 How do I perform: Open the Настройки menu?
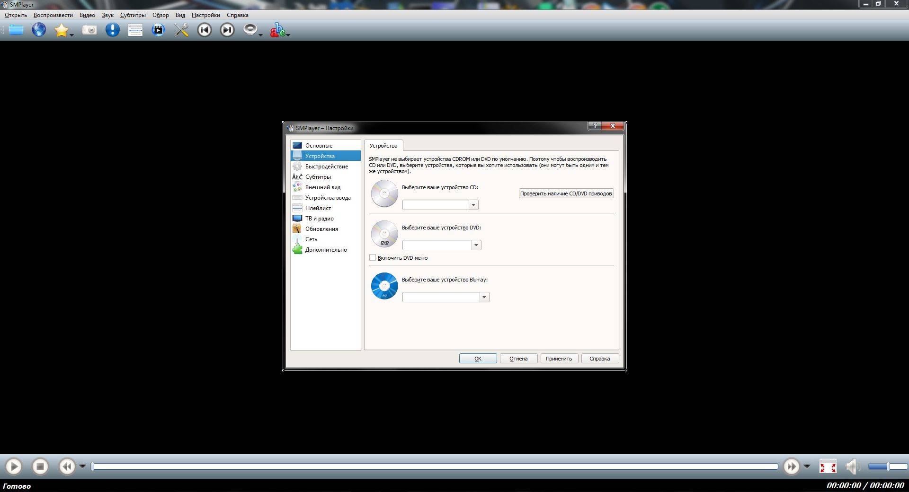(206, 15)
